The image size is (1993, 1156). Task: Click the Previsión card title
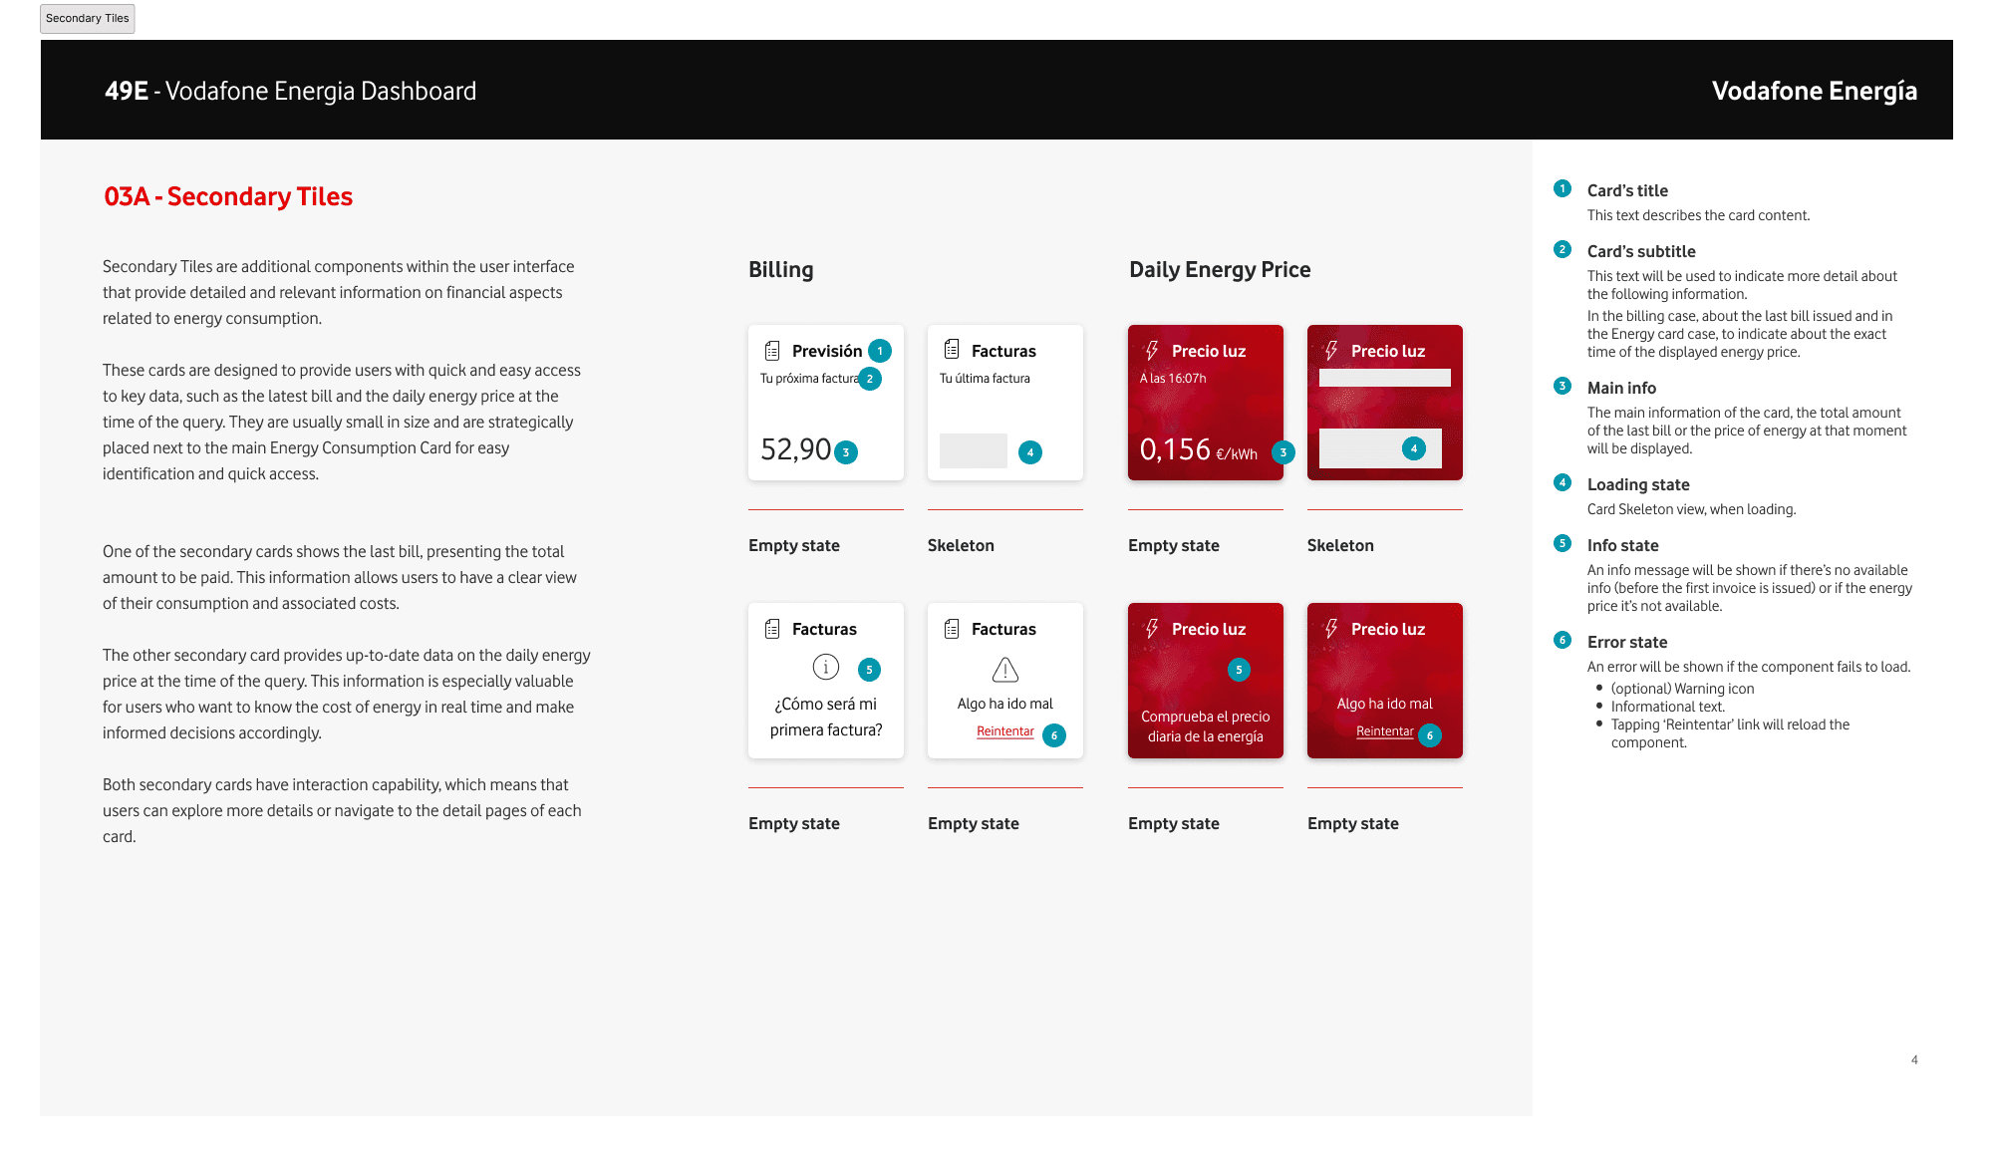point(827,351)
